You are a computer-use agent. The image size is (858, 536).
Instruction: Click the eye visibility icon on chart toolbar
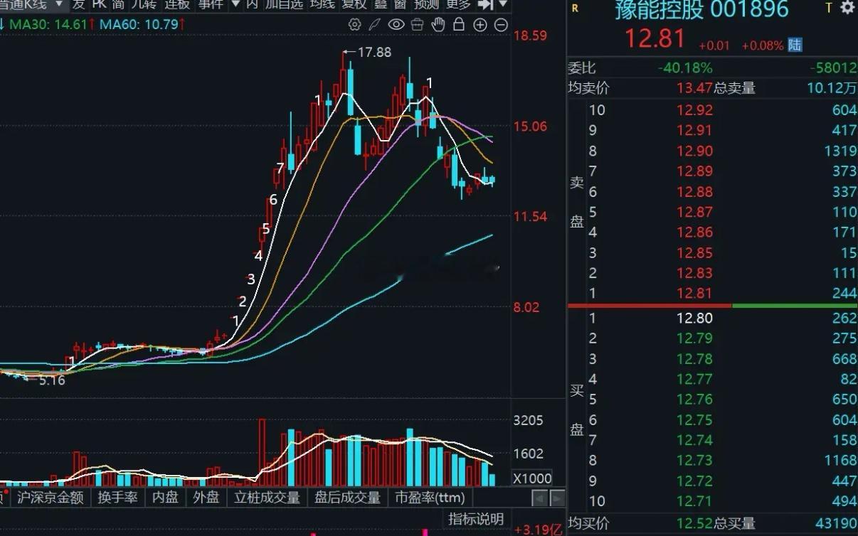point(396,23)
